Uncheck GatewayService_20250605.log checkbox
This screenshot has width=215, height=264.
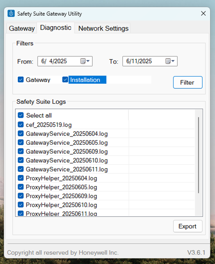[x=21, y=142]
